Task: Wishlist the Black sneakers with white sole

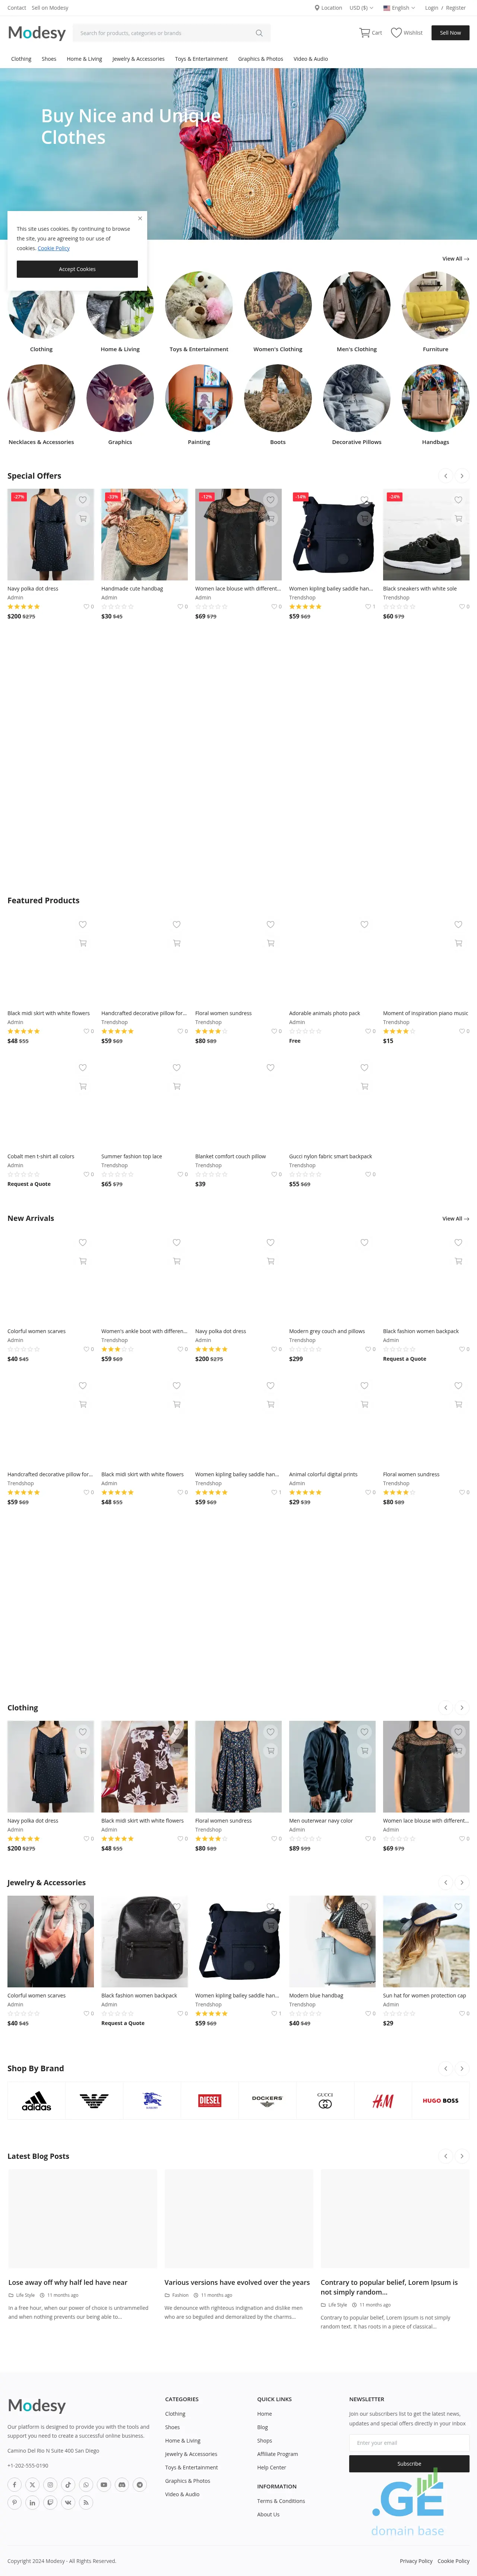Action: point(458,500)
